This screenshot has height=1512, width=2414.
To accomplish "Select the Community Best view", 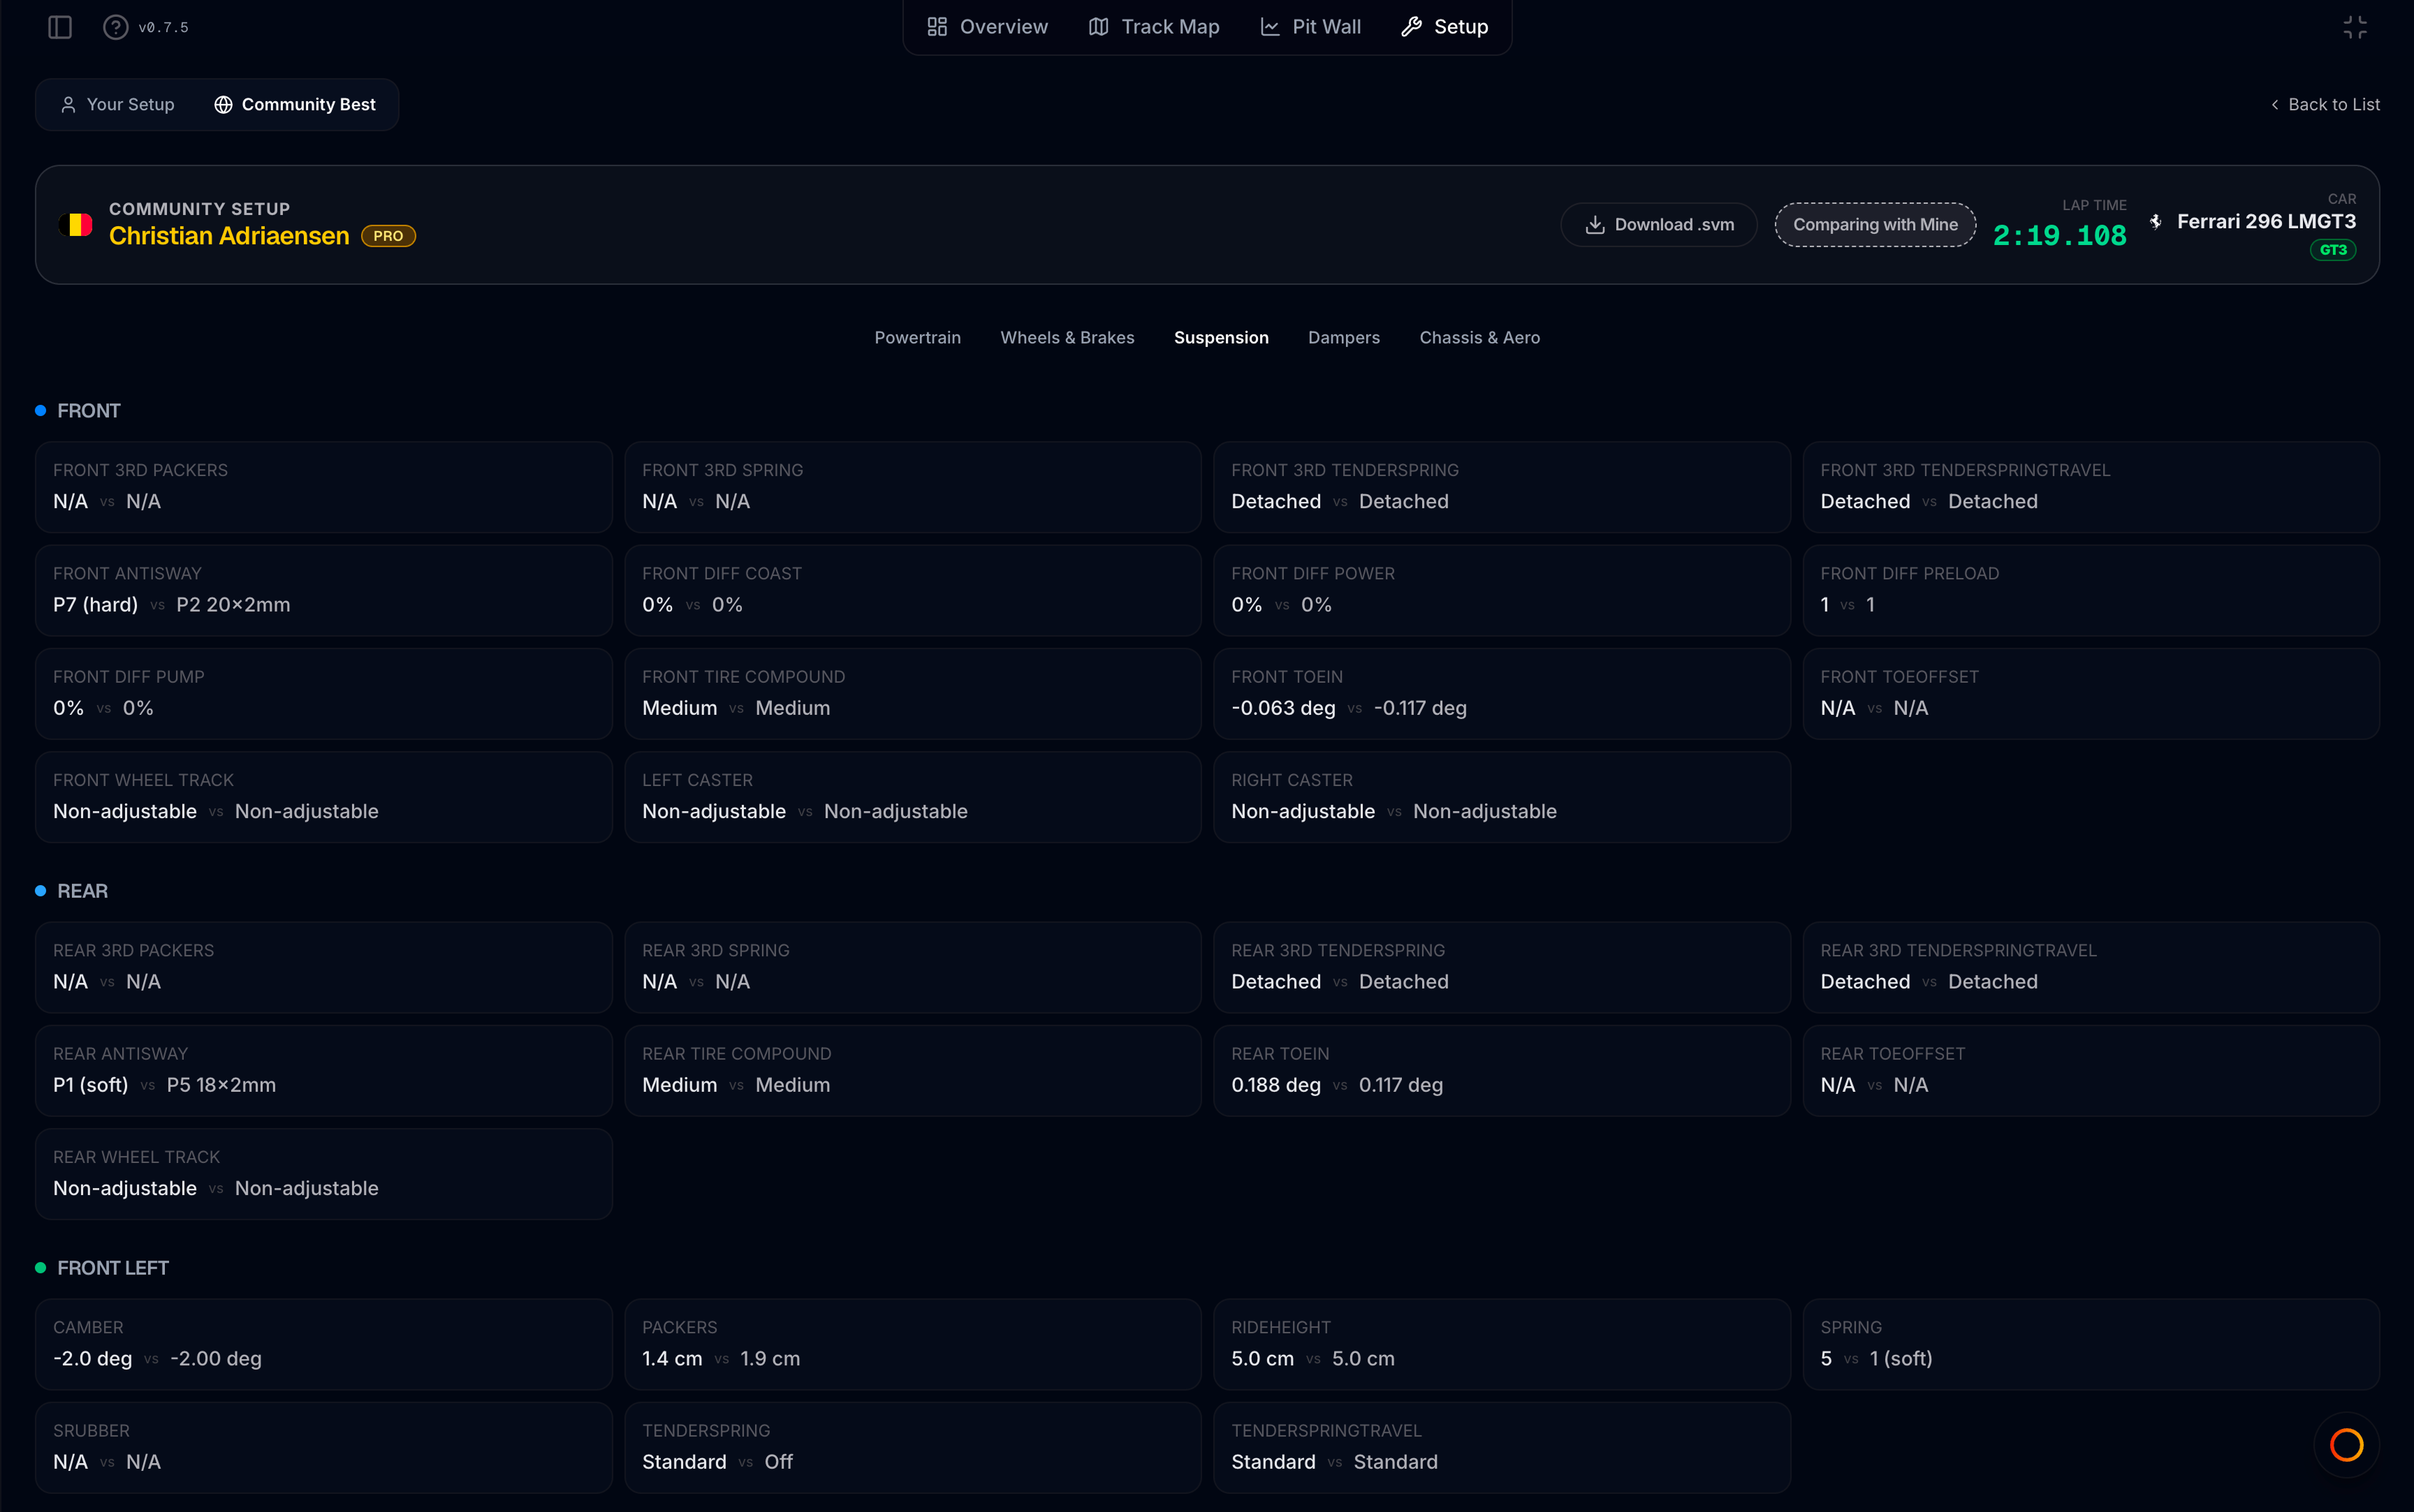I will (295, 105).
